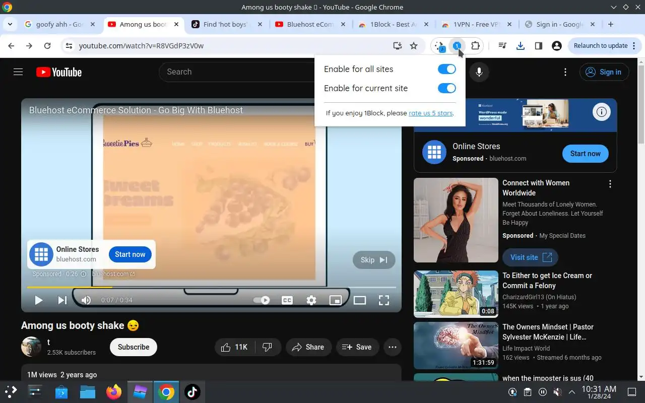Go to YouTube home via logo
645x403 pixels.
coord(59,72)
